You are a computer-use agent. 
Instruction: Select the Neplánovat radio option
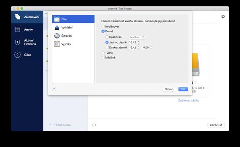pyautogui.click(x=103, y=26)
